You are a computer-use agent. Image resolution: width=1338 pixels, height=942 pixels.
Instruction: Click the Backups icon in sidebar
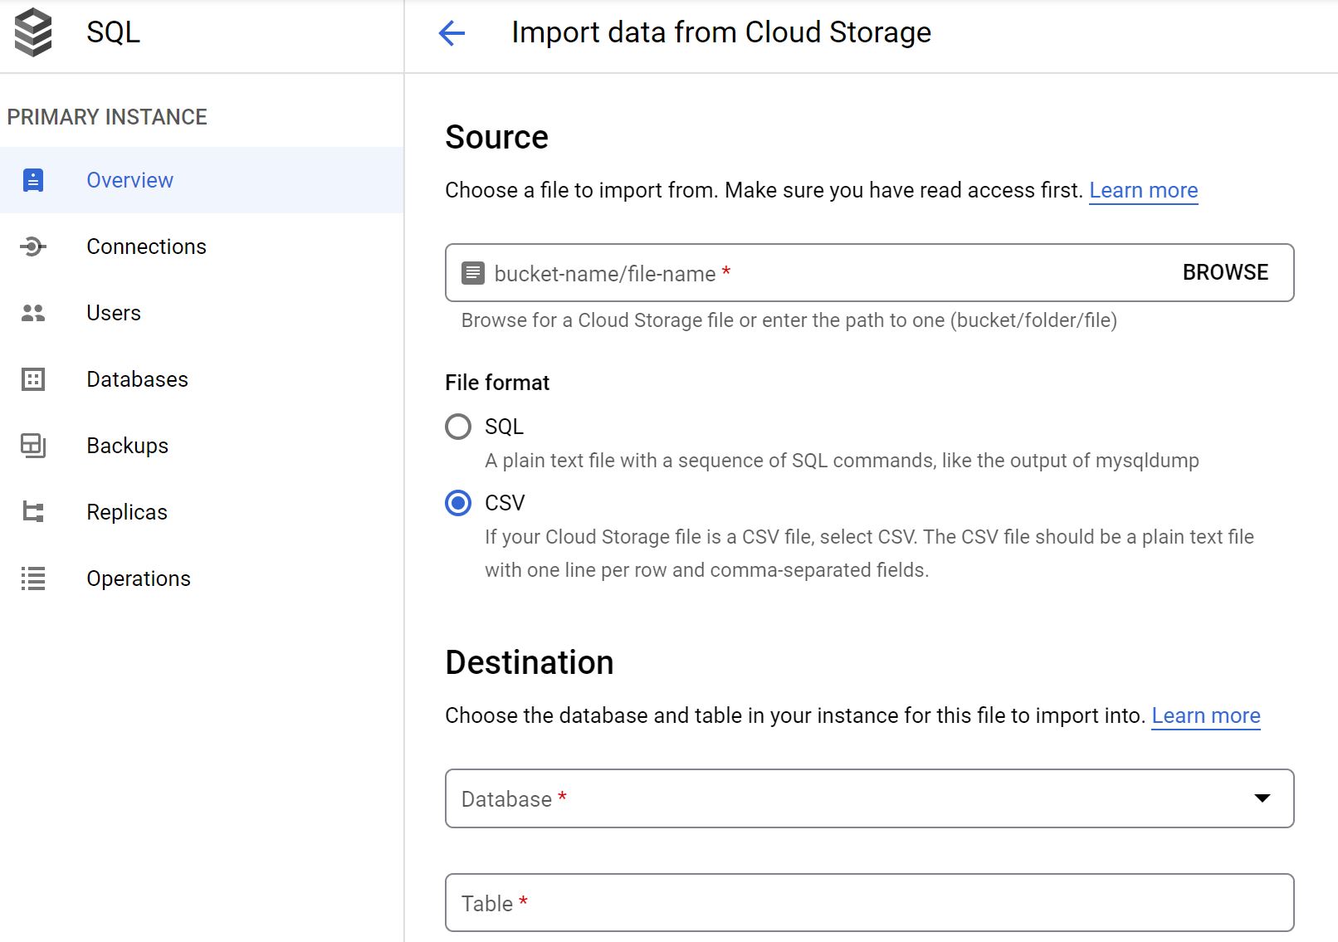33,446
